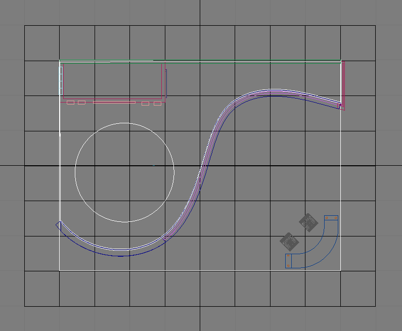The image size is (402, 331).
Task: Select the cyan segmented strip on left wall
Action: pos(61,81)
